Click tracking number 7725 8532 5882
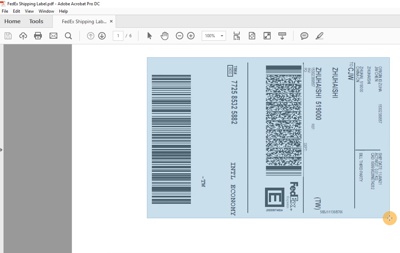400x253 pixels. click(x=234, y=102)
